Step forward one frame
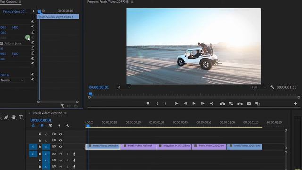 203,103
